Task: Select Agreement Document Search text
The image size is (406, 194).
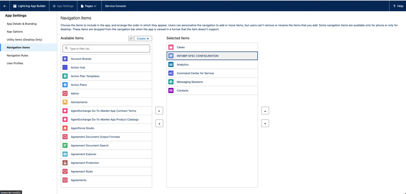Action: tap(90, 145)
